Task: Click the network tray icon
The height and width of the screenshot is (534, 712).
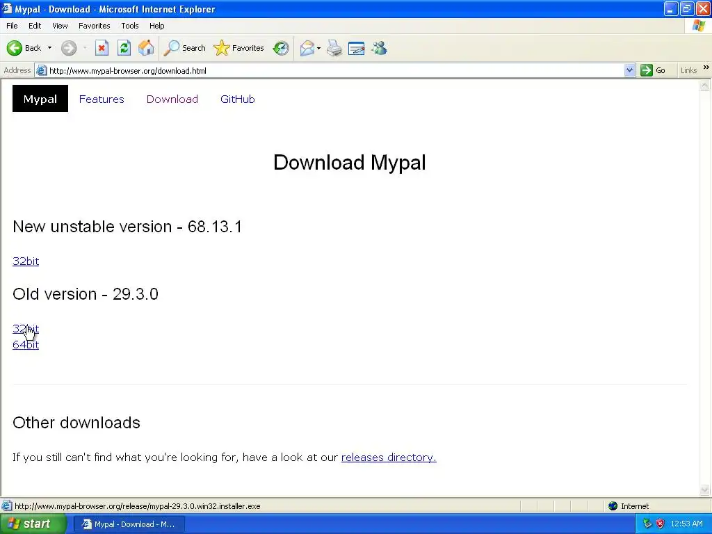Action: [647, 524]
